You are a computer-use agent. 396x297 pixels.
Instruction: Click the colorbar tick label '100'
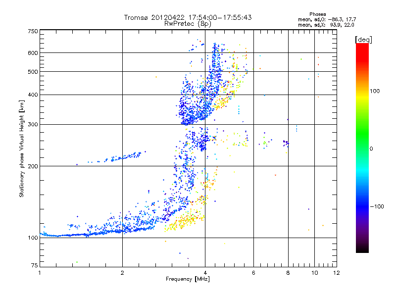pyautogui.click(x=375, y=91)
